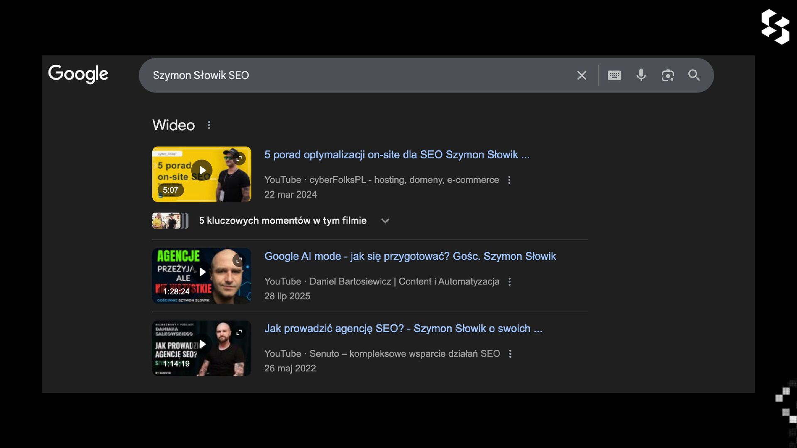Open options menu for Senuto video result

click(510, 354)
